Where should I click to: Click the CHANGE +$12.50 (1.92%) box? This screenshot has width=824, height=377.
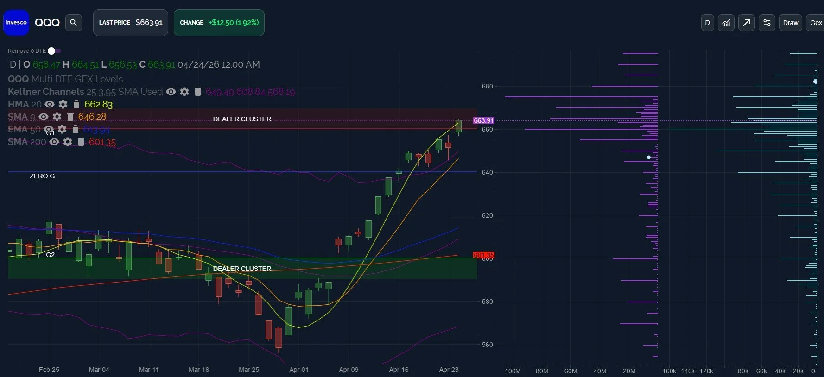click(x=219, y=22)
